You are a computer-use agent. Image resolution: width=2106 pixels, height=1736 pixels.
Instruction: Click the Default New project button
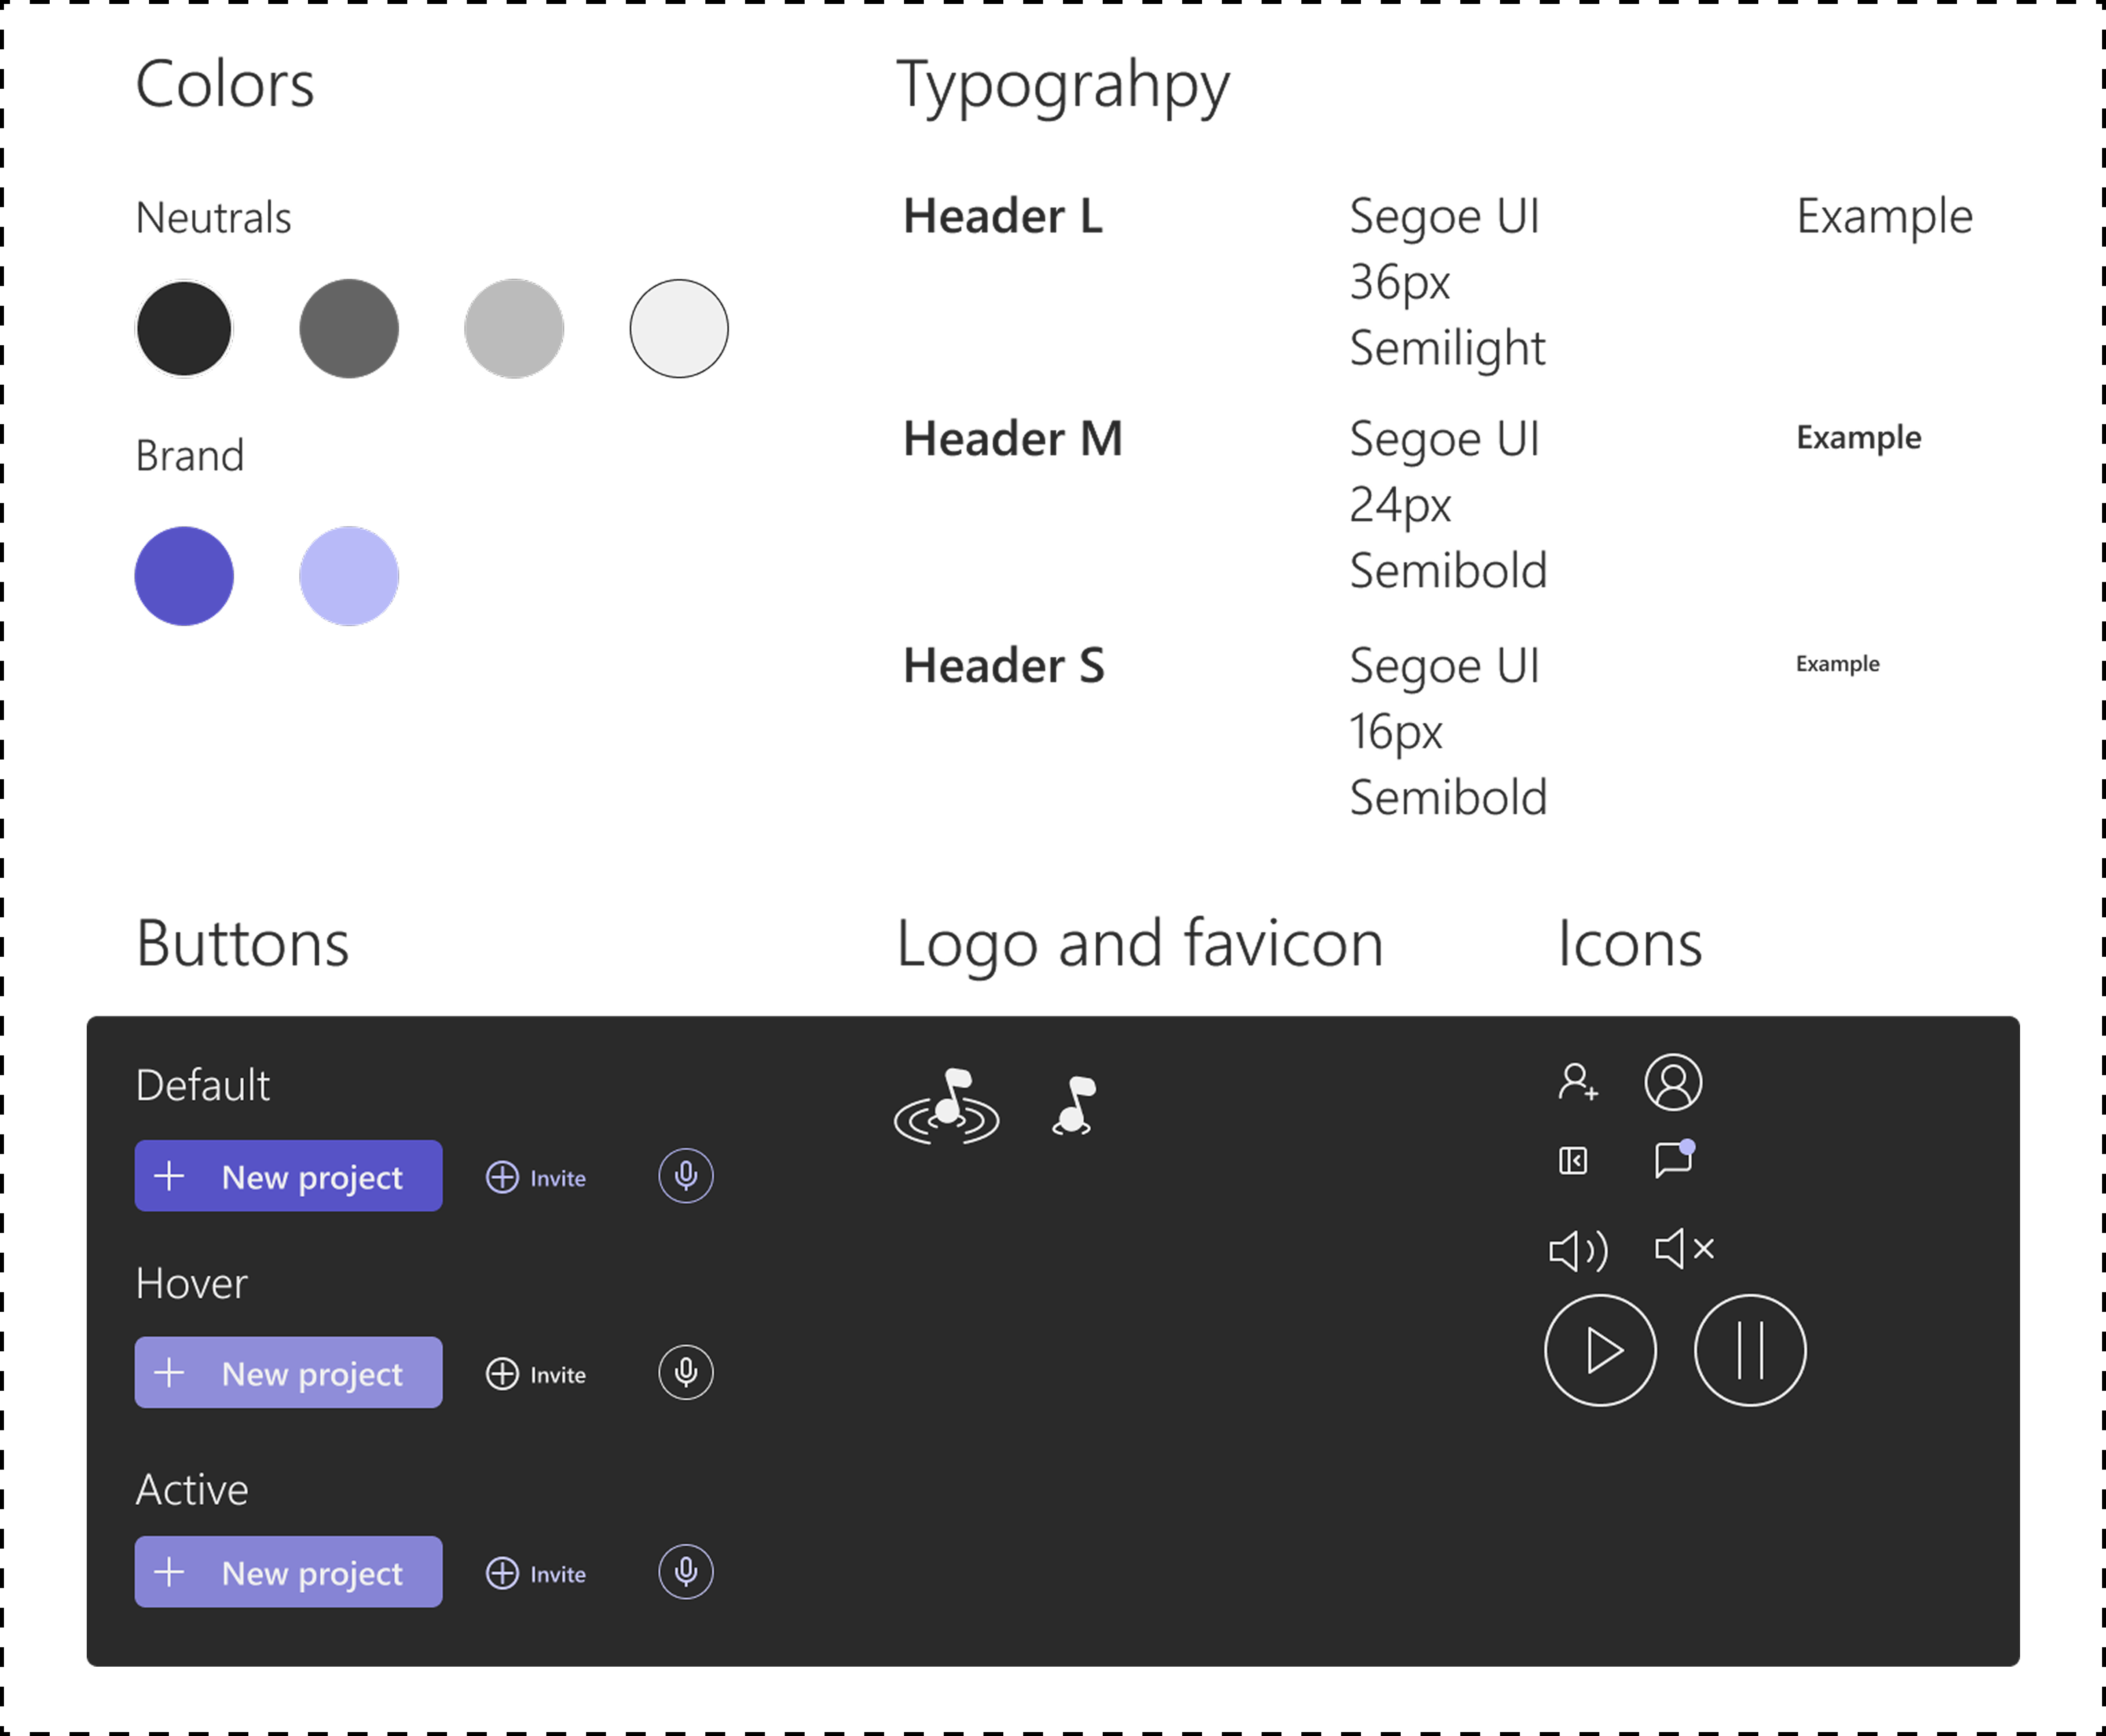[x=289, y=1176]
